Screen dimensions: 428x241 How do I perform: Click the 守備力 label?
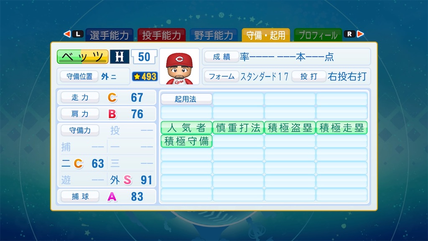80,130
